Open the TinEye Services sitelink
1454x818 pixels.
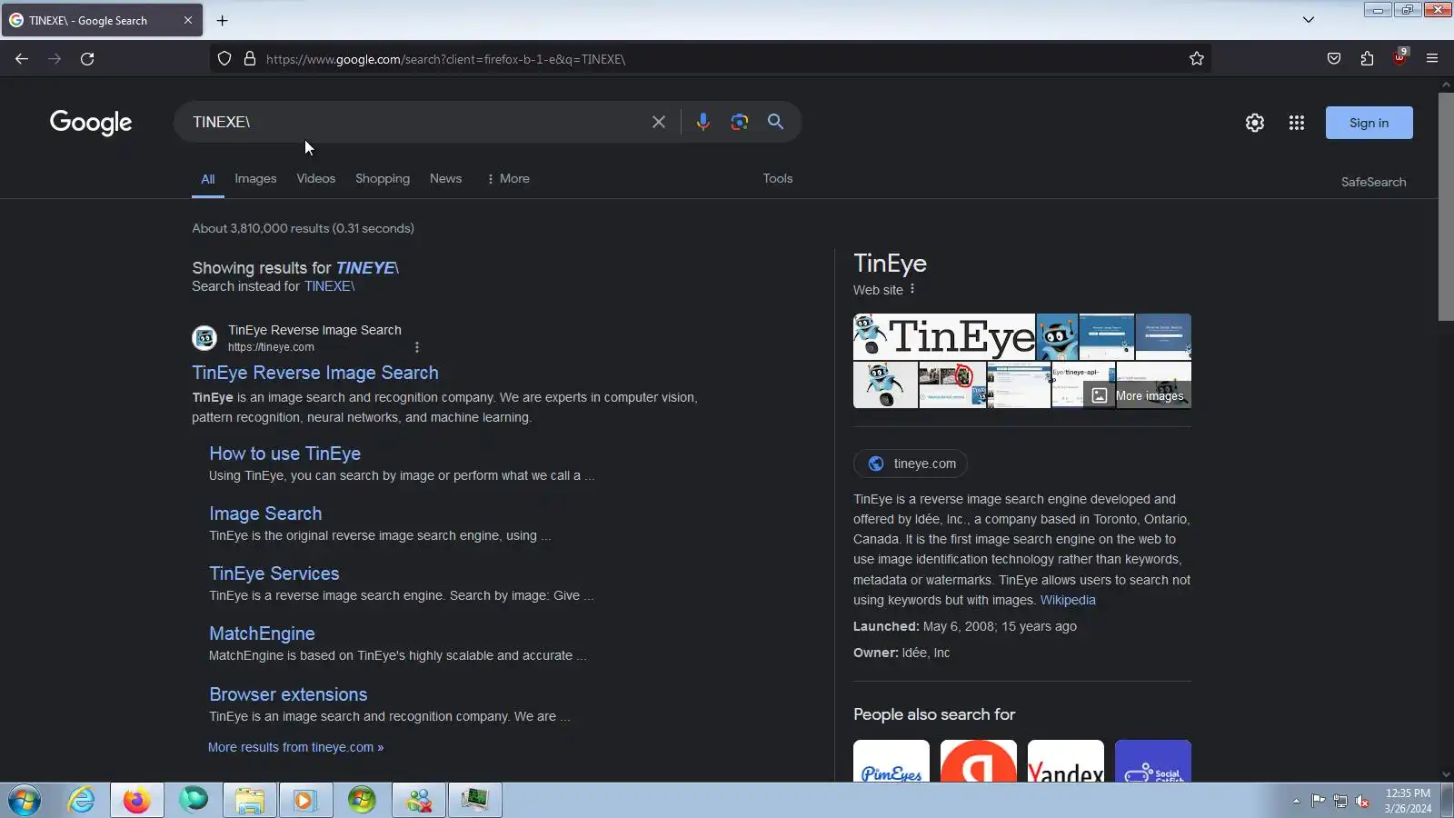coord(274,574)
